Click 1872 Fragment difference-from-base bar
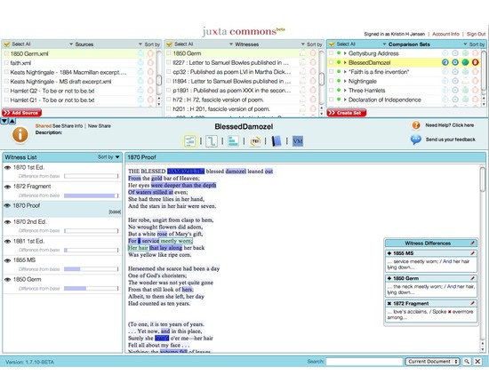 click(x=91, y=195)
